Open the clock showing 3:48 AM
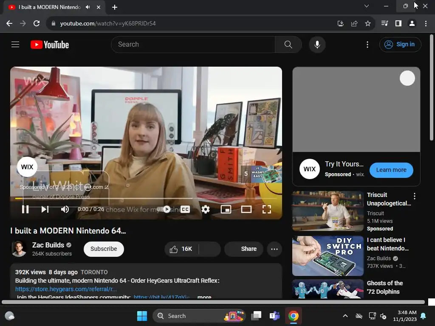 coord(405,316)
